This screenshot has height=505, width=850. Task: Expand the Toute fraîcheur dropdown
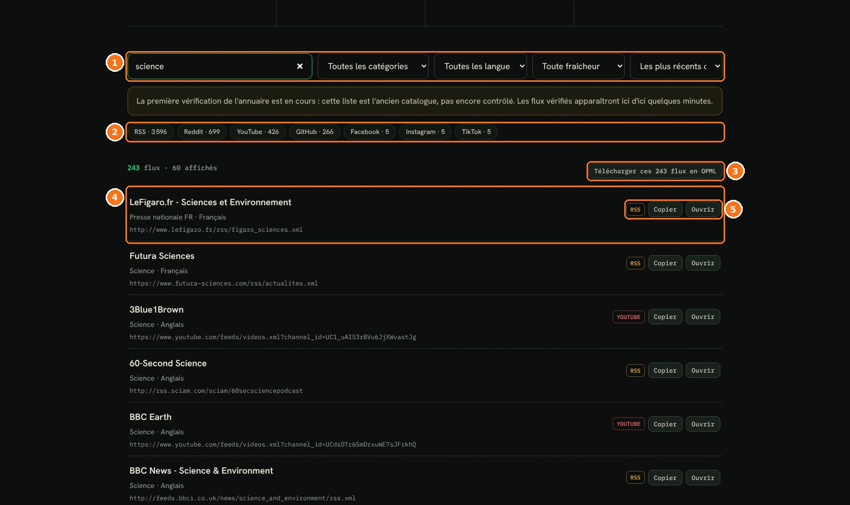pyautogui.click(x=579, y=66)
